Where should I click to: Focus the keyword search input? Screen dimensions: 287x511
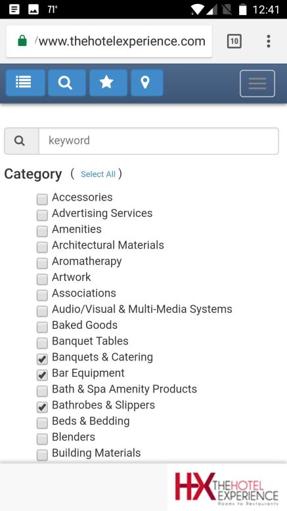[x=158, y=141]
